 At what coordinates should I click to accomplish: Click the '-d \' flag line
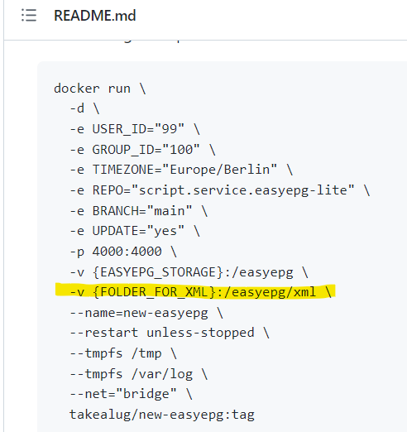pyautogui.click(x=84, y=108)
